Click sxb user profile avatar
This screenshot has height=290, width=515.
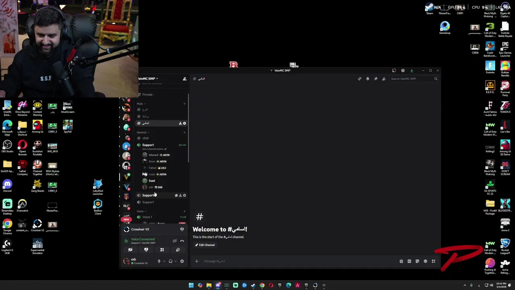point(126,261)
